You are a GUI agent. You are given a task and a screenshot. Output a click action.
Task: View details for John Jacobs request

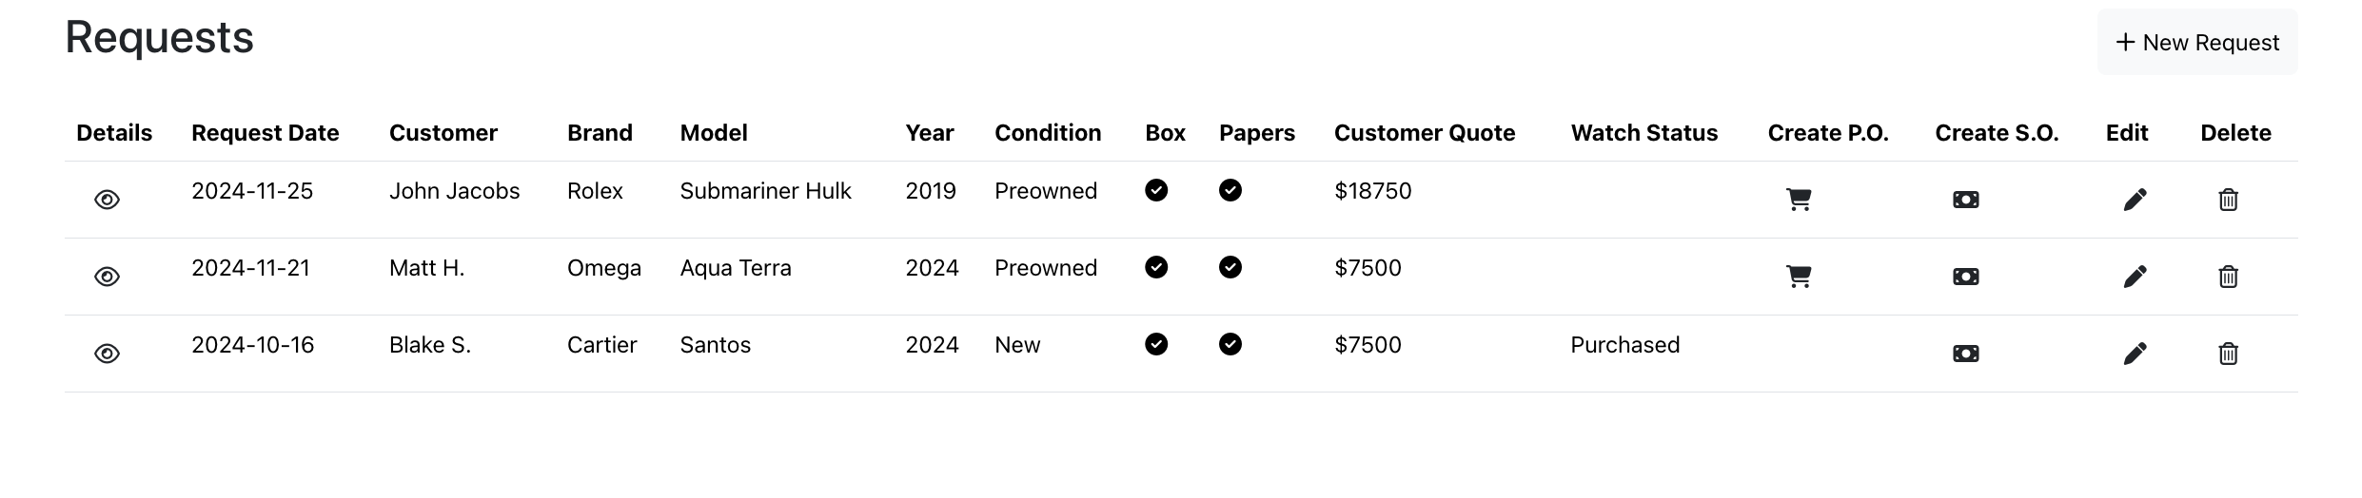(108, 200)
